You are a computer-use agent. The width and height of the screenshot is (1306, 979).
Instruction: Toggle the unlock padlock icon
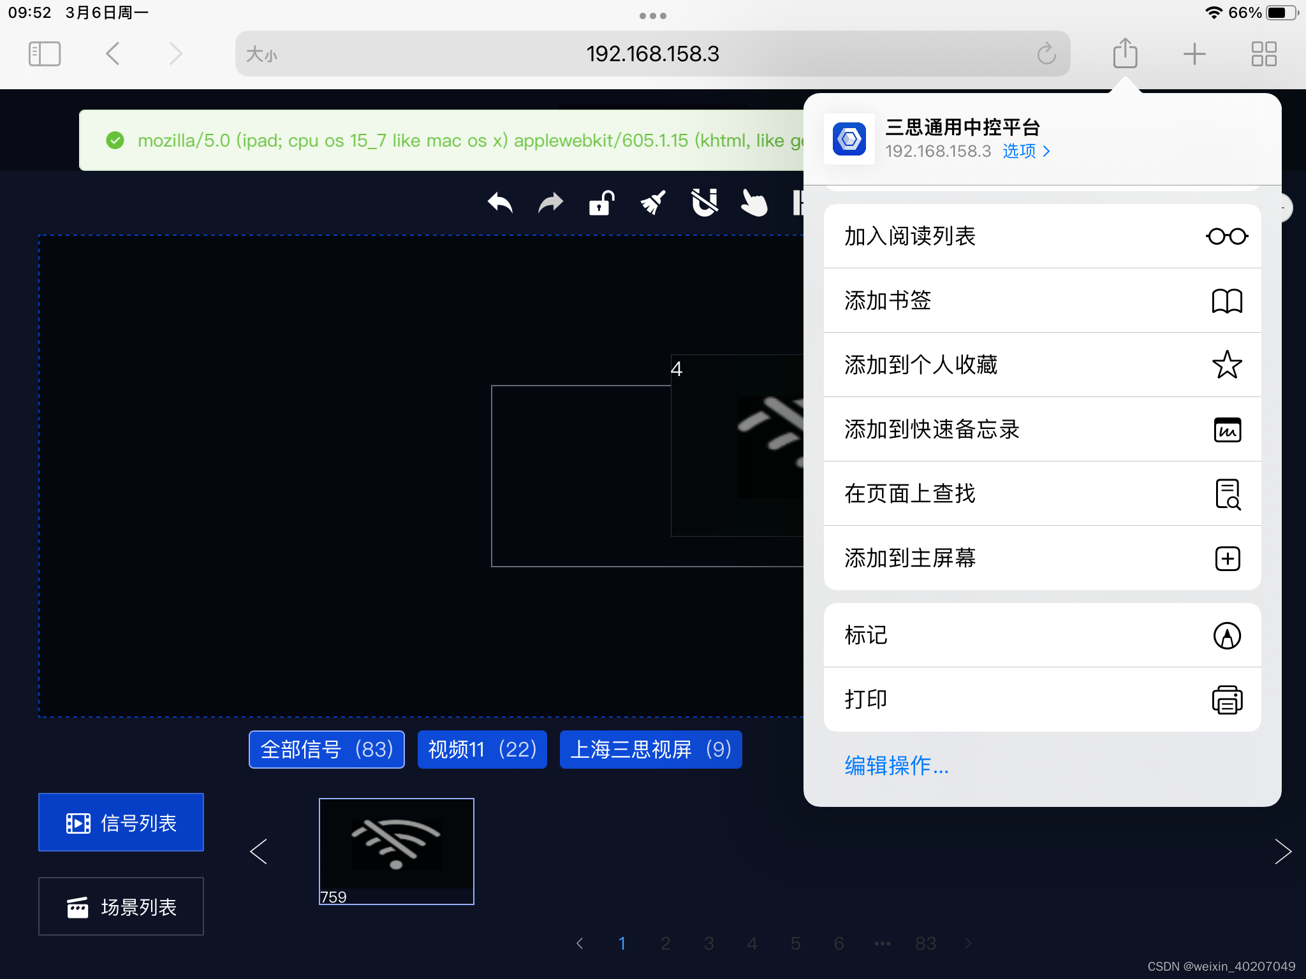click(x=601, y=204)
